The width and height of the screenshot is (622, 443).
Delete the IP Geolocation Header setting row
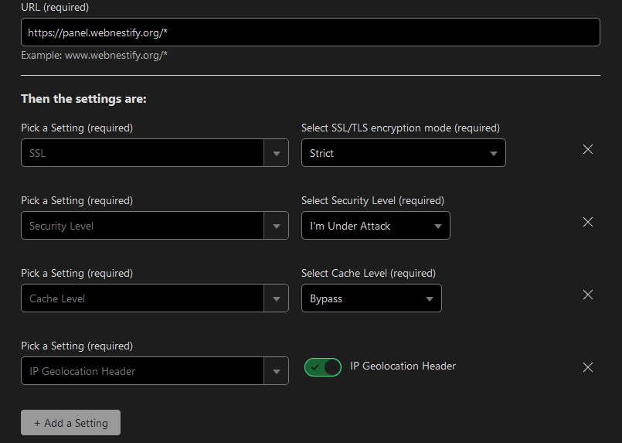click(587, 367)
